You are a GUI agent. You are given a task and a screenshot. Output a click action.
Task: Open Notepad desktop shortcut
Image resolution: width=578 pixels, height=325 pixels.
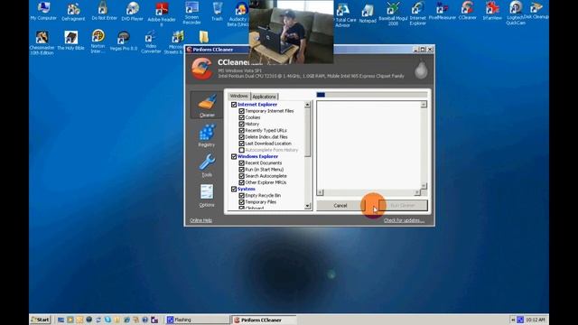click(368, 14)
